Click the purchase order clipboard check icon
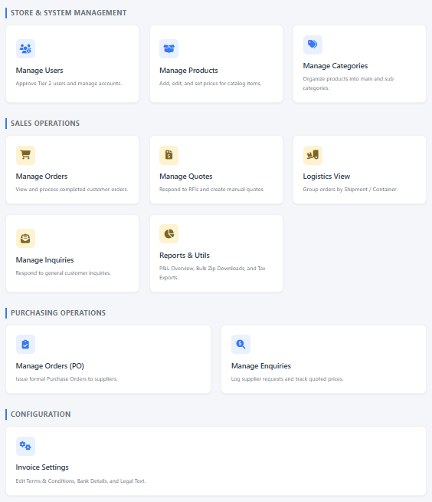The width and height of the screenshot is (432, 502). coord(25,344)
